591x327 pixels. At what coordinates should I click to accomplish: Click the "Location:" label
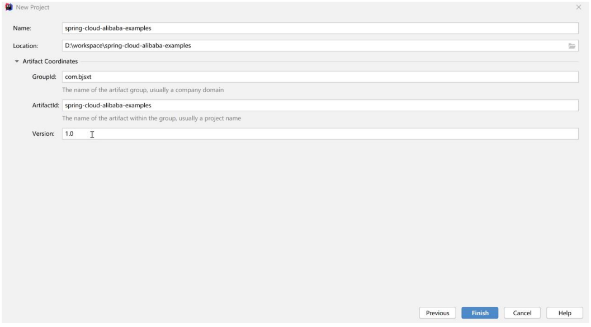[25, 46]
